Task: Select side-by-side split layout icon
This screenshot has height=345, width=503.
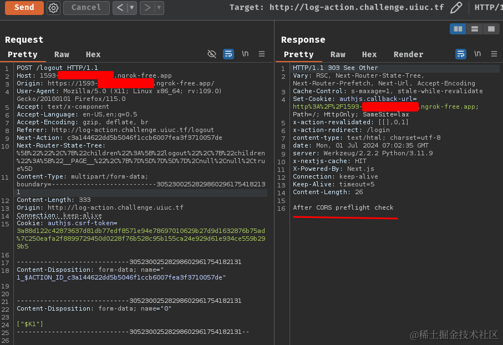Action: point(458,29)
